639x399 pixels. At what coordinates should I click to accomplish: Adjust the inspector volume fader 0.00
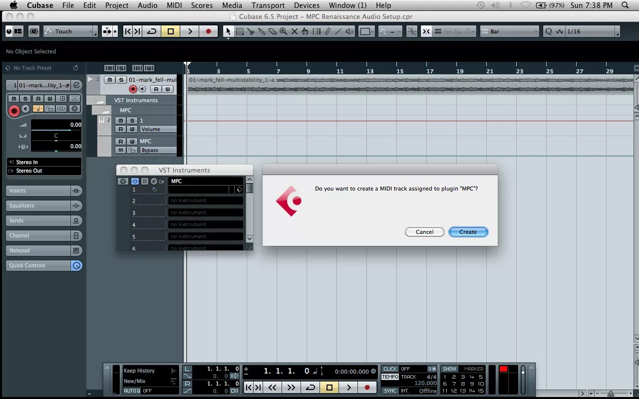[56, 125]
